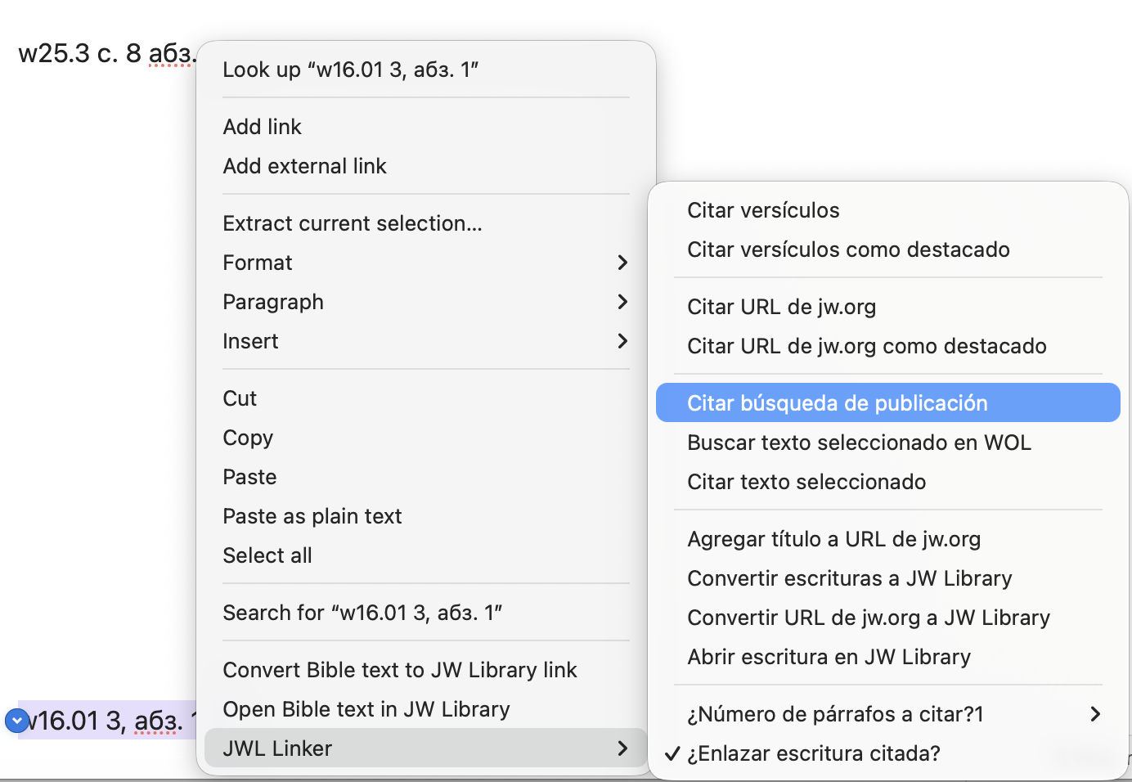The width and height of the screenshot is (1132, 782).
Task: Click the blue collapse arrow beside w16.01 line
Action: (x=17, y=721)
